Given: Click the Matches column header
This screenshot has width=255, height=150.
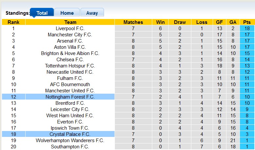Looking at the screenshot, I should pos(133,22).
